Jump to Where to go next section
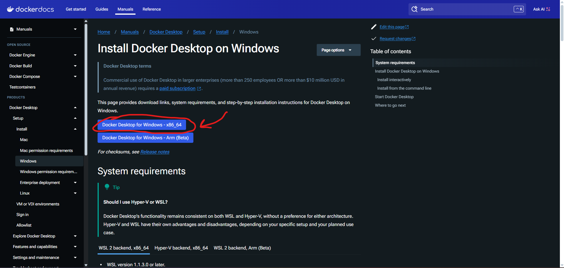 (390, 105)
